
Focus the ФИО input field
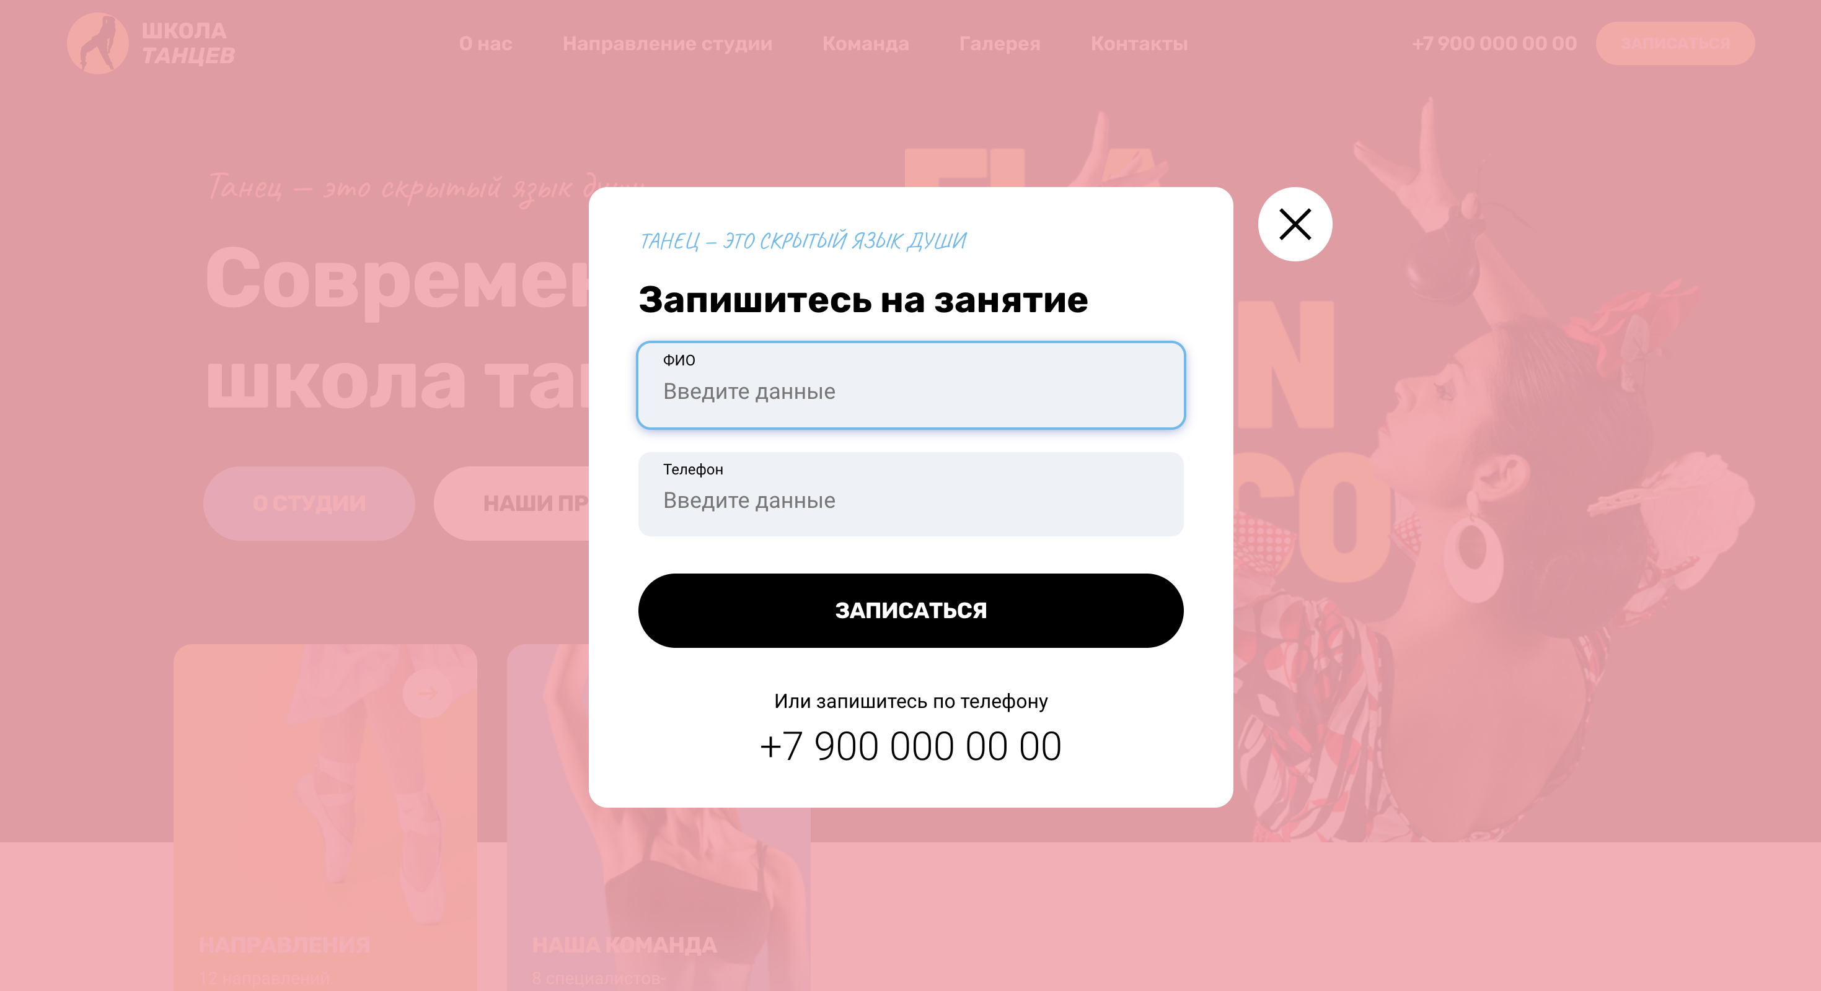[911, 385]
